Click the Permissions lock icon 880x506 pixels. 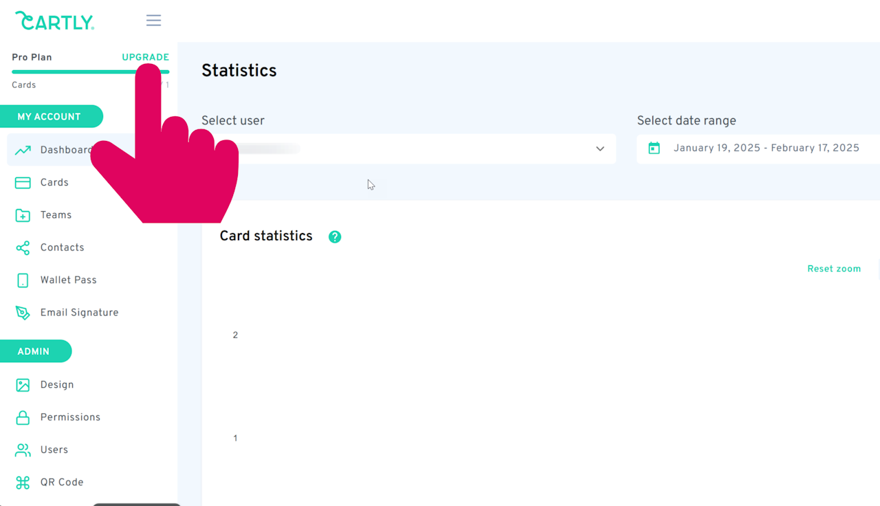click(23, 418)
